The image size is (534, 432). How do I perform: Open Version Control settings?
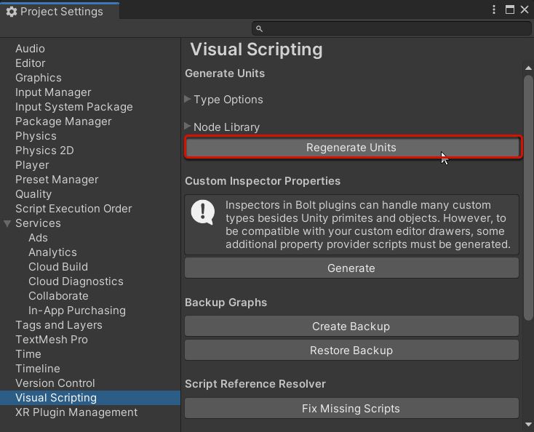click(x=55, y=383)
